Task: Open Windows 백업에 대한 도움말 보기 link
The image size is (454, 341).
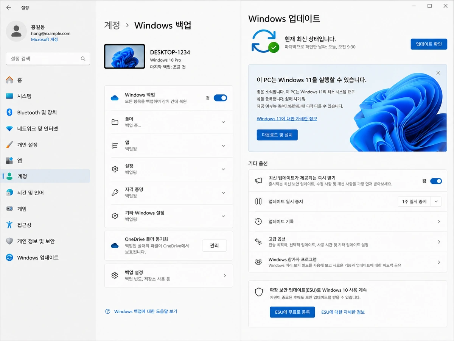Action: pos(146,311)
